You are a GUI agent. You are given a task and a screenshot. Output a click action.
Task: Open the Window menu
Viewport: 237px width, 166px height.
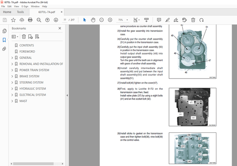[35, 6]
